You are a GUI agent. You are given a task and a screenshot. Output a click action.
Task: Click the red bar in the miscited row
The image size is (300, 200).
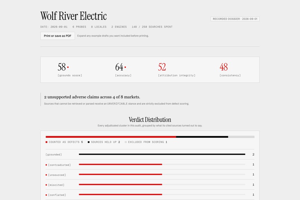point(121,184)
